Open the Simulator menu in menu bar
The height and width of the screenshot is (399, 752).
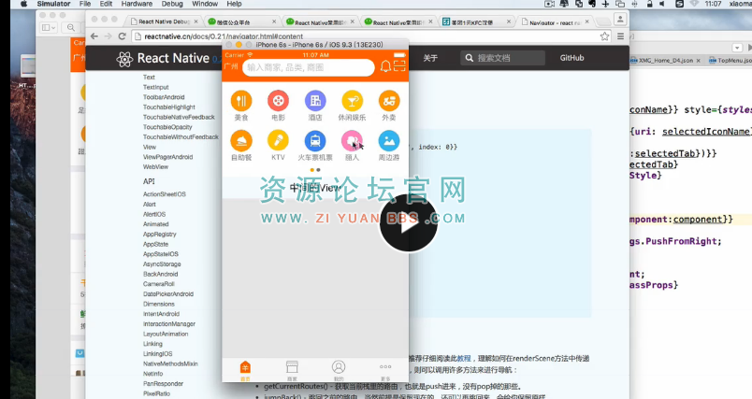pyautogui.click(x=53, y=4)
